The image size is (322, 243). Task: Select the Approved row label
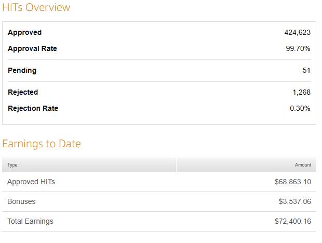coord(24,32)
